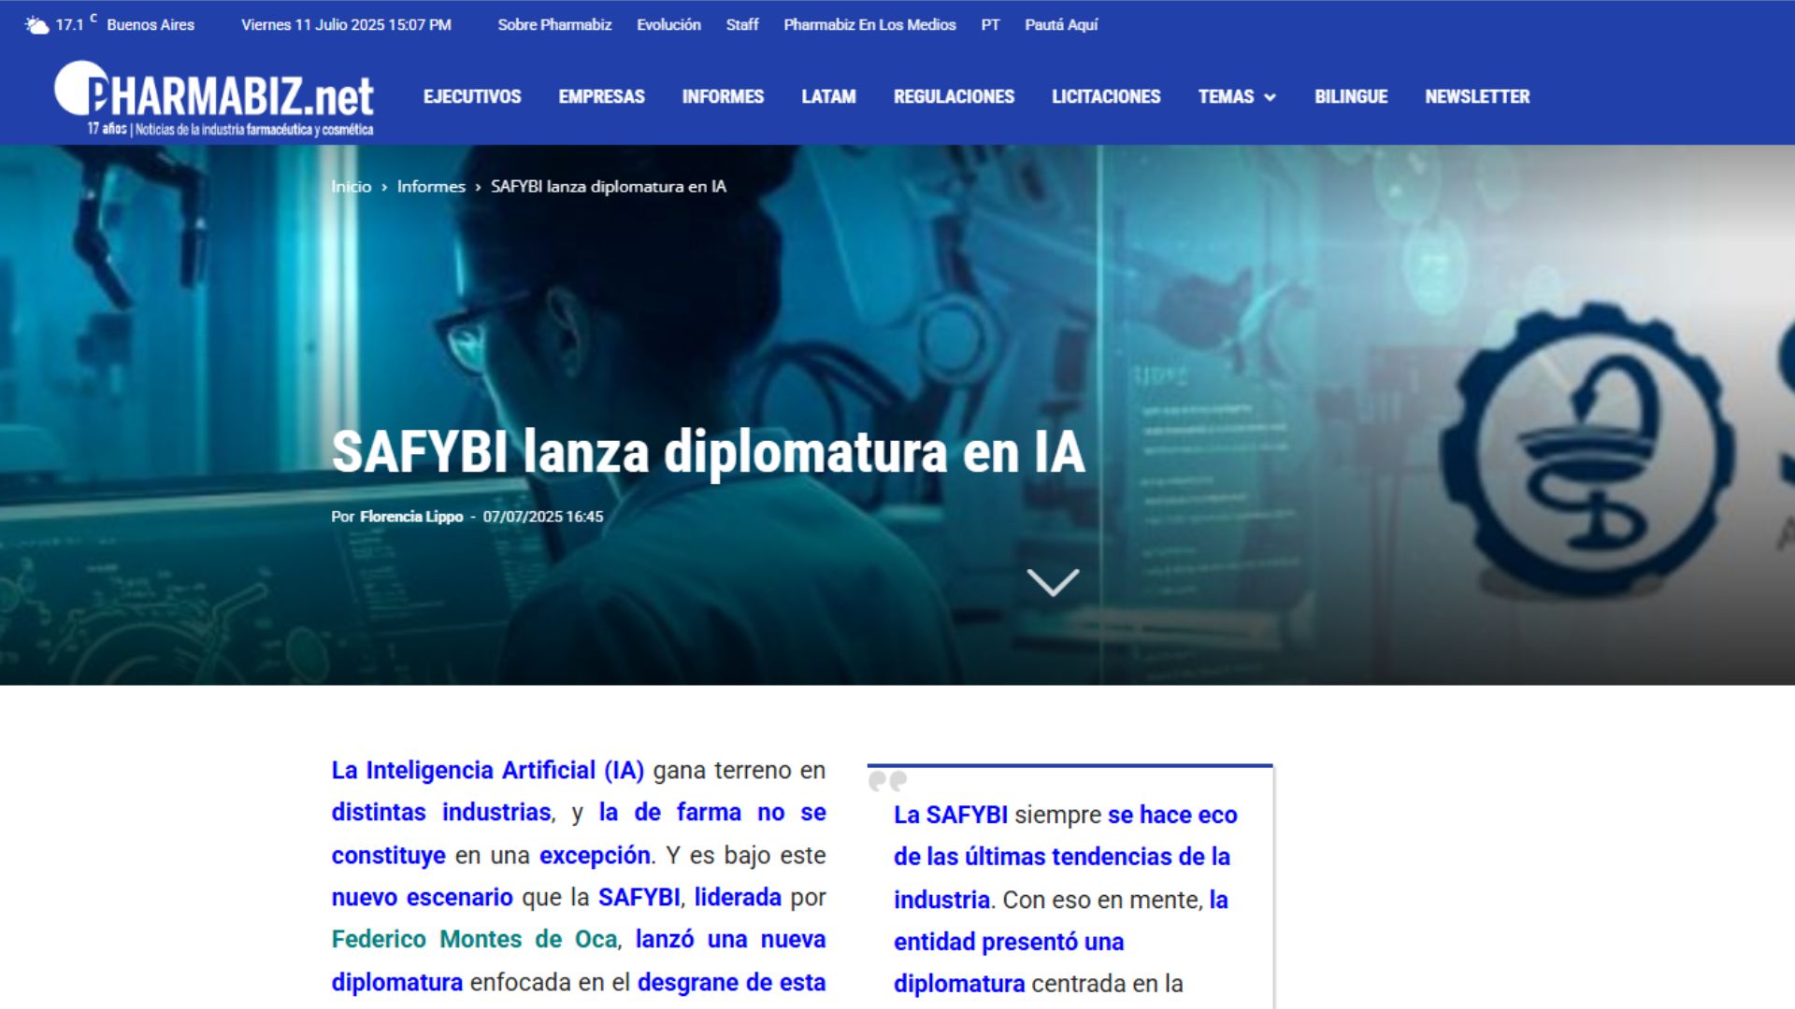Screen dimensions: 1795x1009
Task: Click the SAFYBI emblem in the hero image
Action: 1586,451
